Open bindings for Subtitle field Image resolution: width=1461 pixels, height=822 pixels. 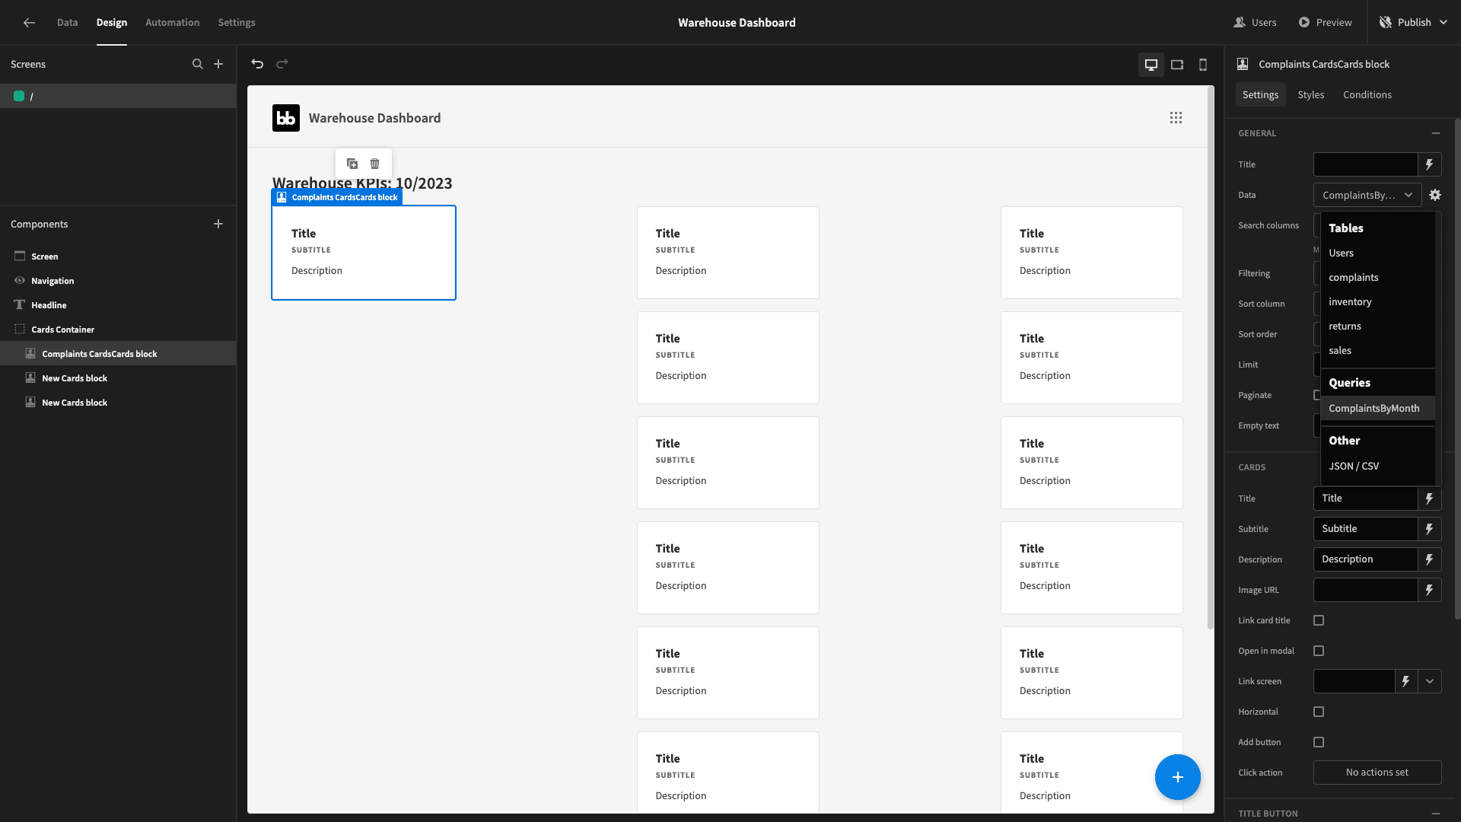pyautogui.click(x=1430, y=529)
